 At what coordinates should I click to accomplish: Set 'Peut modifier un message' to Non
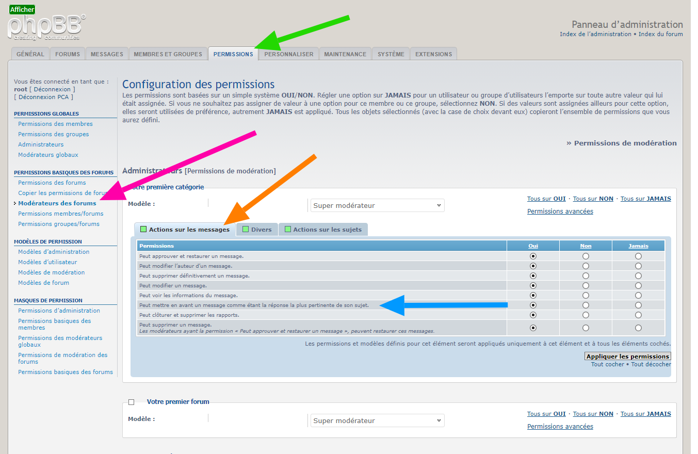pyautogui.click(x=586, y=286)
